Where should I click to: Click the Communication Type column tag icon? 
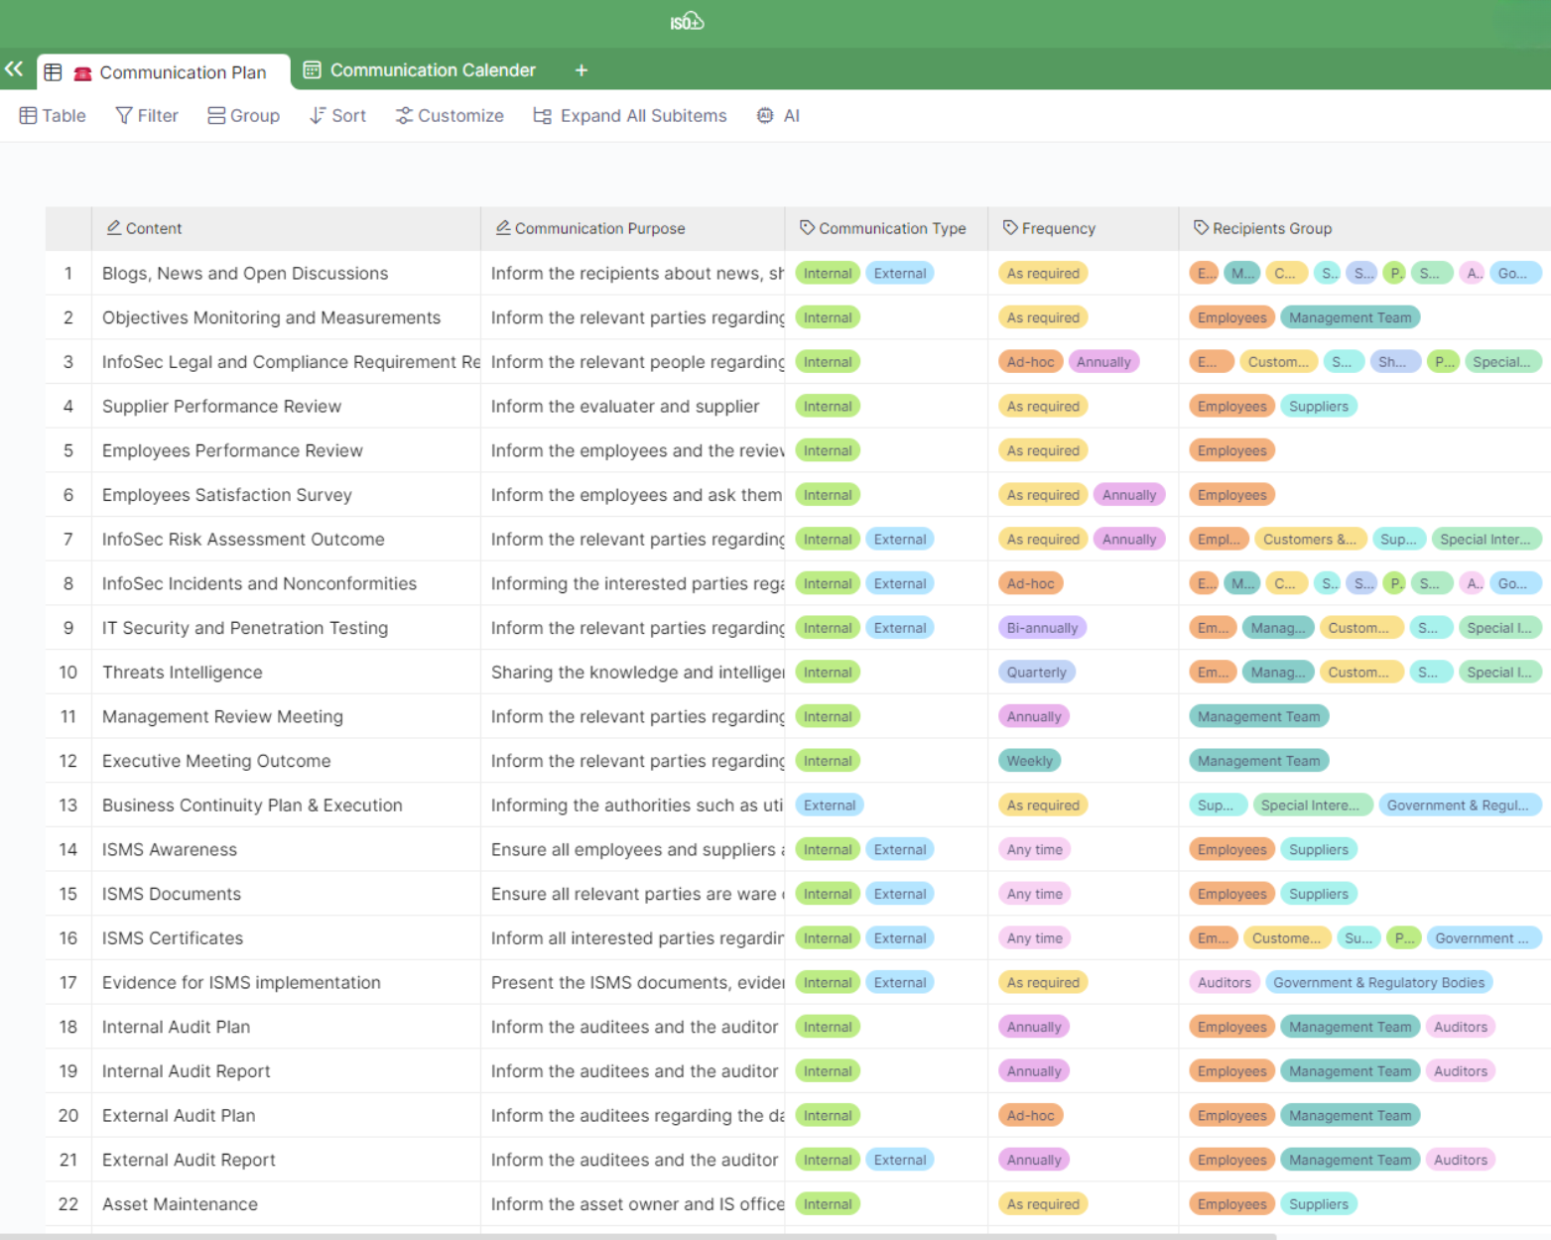point(807,228)
